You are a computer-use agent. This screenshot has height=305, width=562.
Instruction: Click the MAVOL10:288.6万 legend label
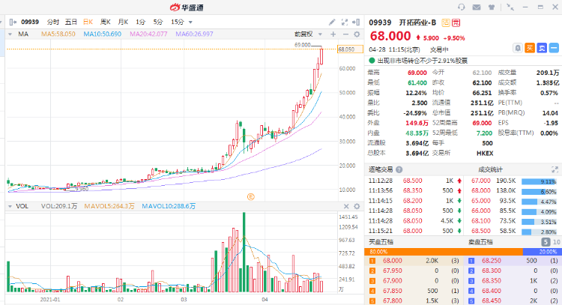point(169,206)
